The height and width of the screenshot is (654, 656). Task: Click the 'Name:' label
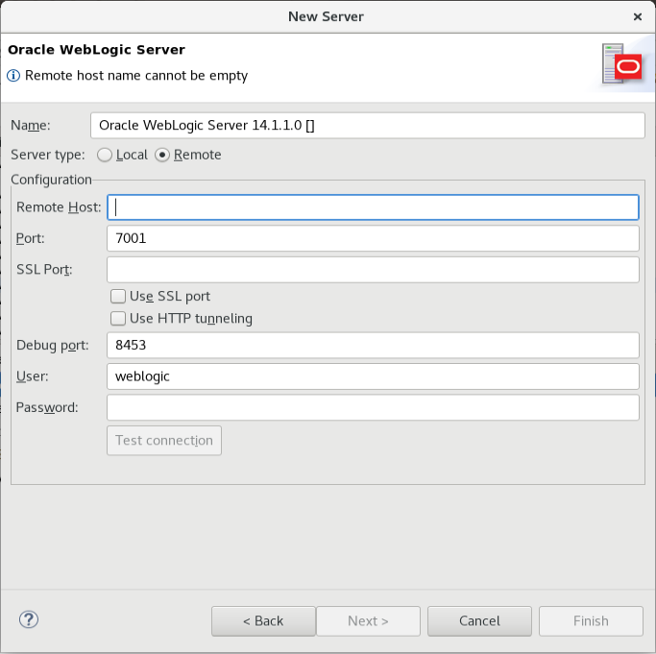[x=31, y=125]
